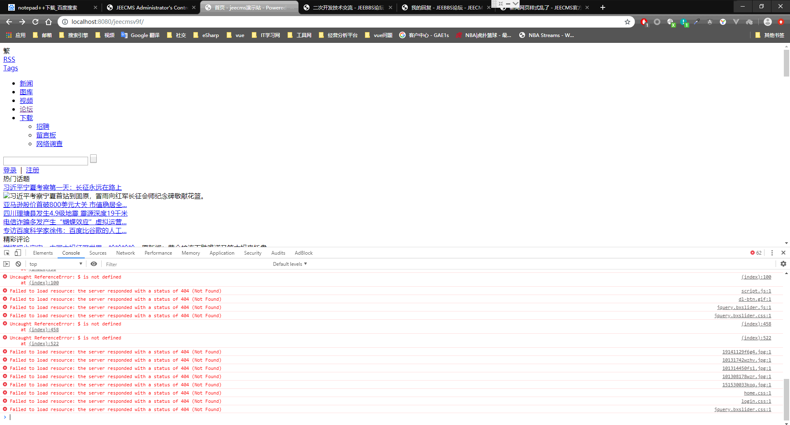This screenshot has width=790, height=425.
Task: Switch to the JEECMS Administrator's Control browser tab
Action: tap(151, 7)
